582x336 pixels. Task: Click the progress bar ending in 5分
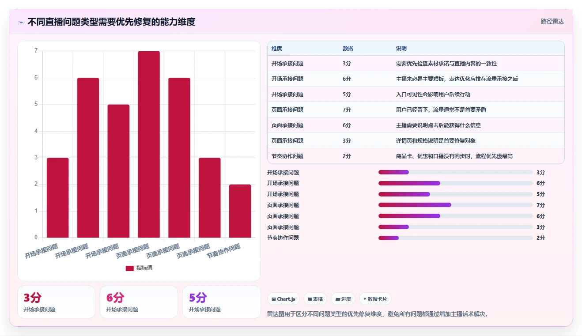click(x=456, y=194)
